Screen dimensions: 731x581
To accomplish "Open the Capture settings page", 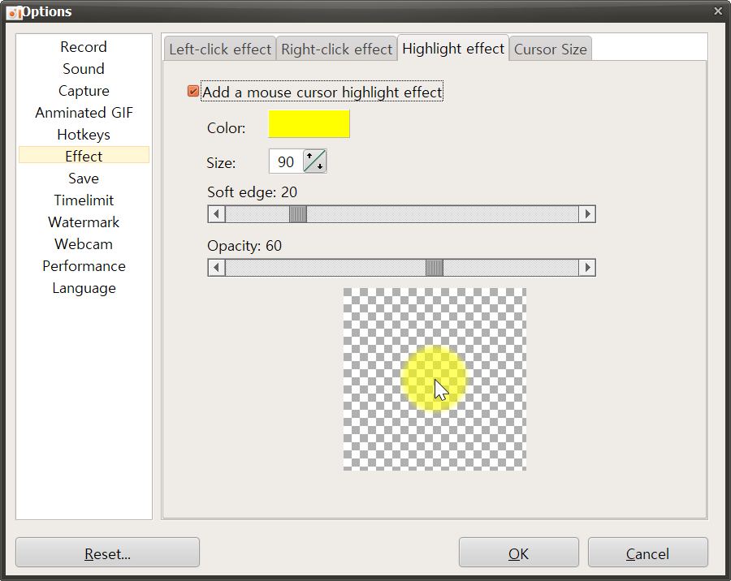I will click(83, 90).
